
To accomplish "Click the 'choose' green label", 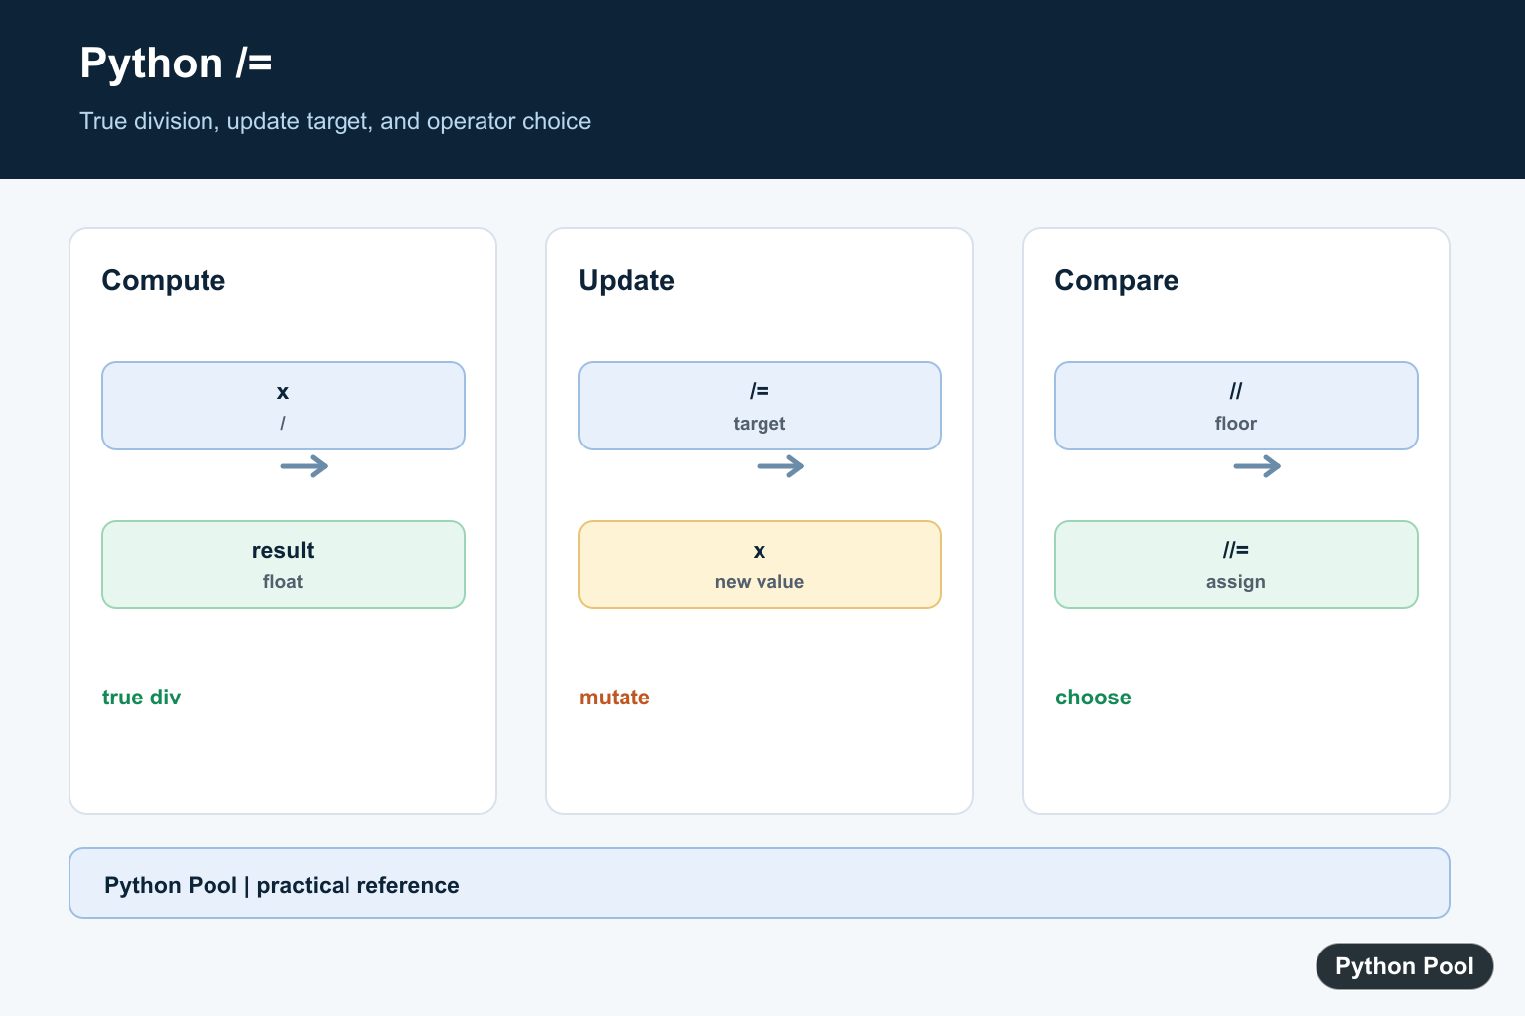I will click(x=1093, y=698).
